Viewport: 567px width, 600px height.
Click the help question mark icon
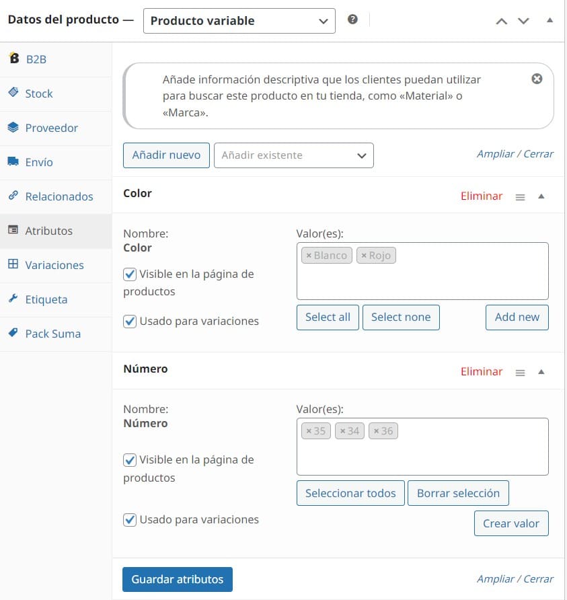coord(352,19)
